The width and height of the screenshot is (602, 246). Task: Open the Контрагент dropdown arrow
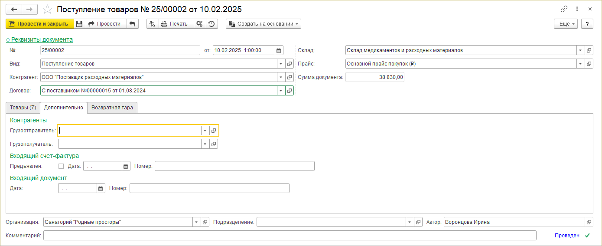[281, 77]
